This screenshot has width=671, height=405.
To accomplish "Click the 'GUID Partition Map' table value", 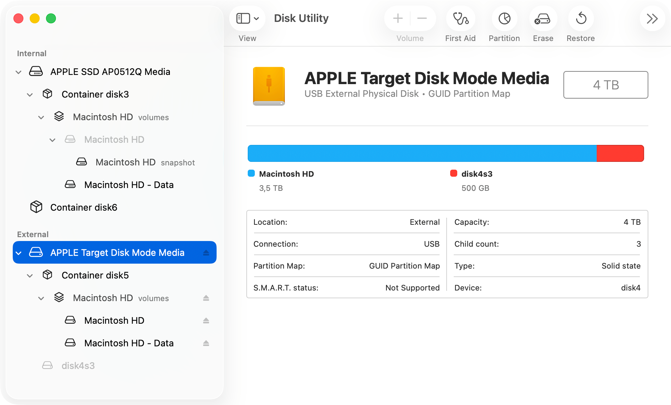I will (404, 266).
